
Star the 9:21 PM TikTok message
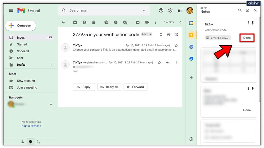[176, 45]
